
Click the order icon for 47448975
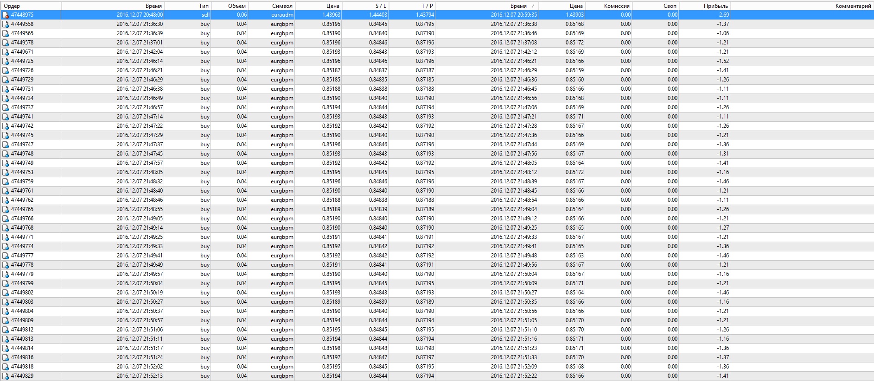(6, 15)
